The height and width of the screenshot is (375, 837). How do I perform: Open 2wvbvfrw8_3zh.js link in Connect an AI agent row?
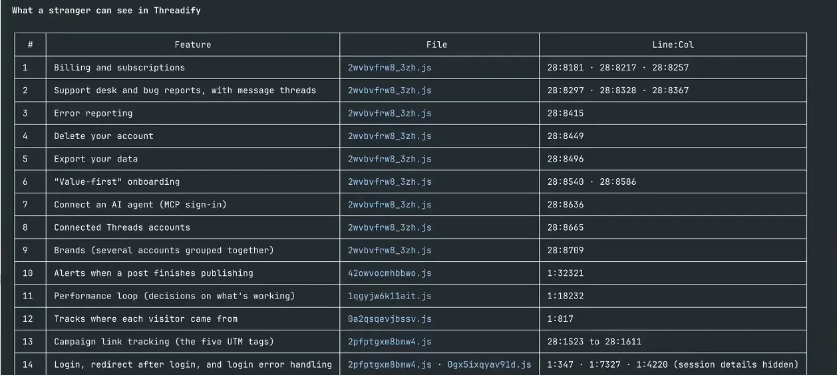(x=390, y=205)
